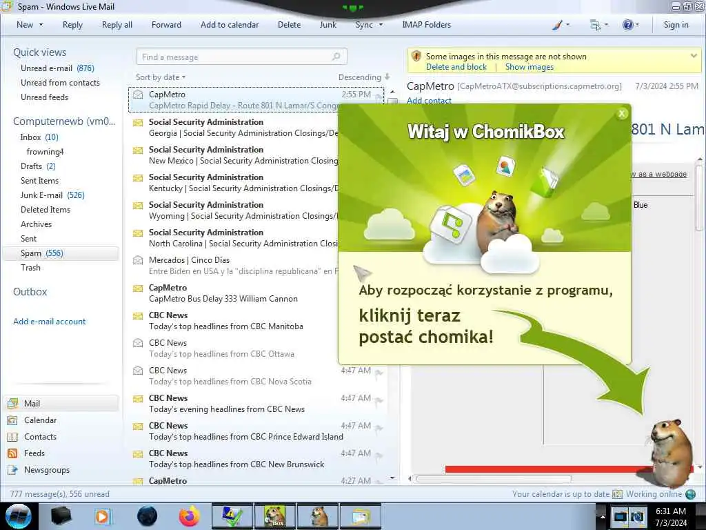This screenshot has height=530, width=706.
Task: Collapse the images warning bar chevron
Action: pyautogui.click(x=694, y=56)
